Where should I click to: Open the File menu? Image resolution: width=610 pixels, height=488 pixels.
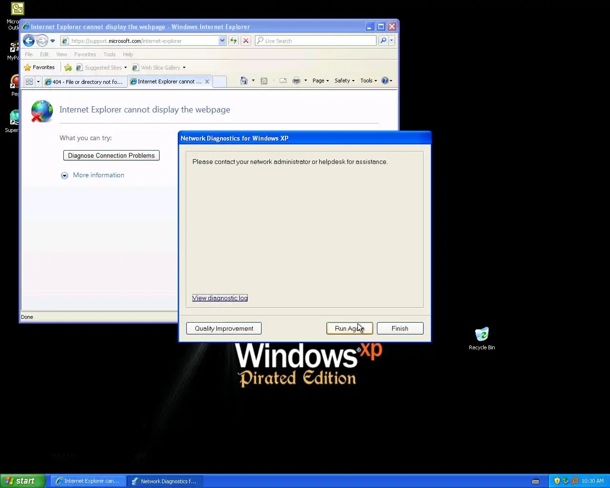click(x=29, y=54)
